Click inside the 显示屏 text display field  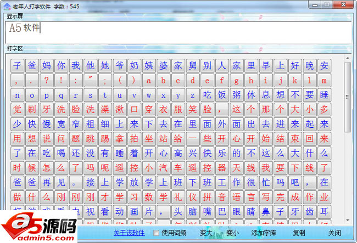point(178,31)
